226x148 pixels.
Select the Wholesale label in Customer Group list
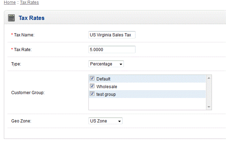click(107, 86)
